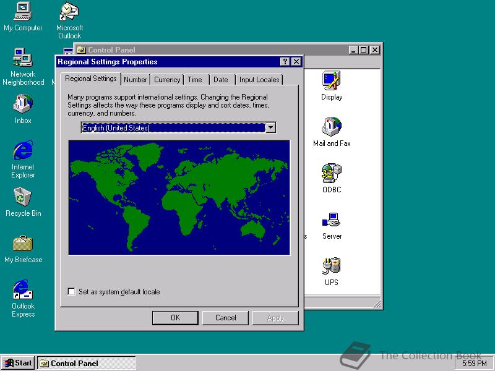
Task: Select the UPS icon in Control Panel
Action: 332,271
